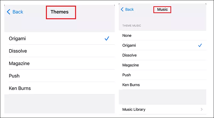Set theme music to None

pos(127,36)
